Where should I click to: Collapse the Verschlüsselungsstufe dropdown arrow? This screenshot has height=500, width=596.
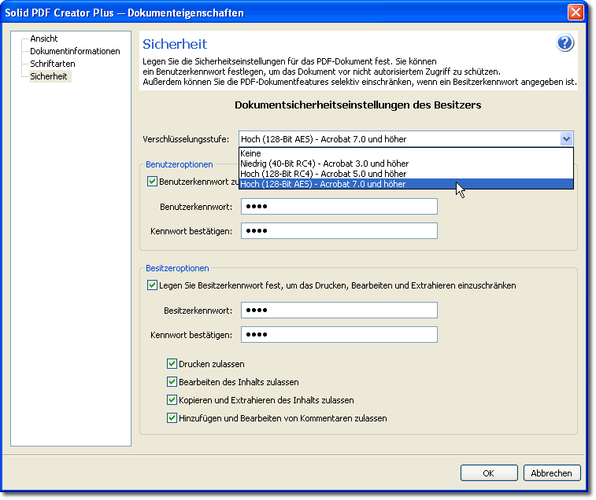(x=566, y=139)
